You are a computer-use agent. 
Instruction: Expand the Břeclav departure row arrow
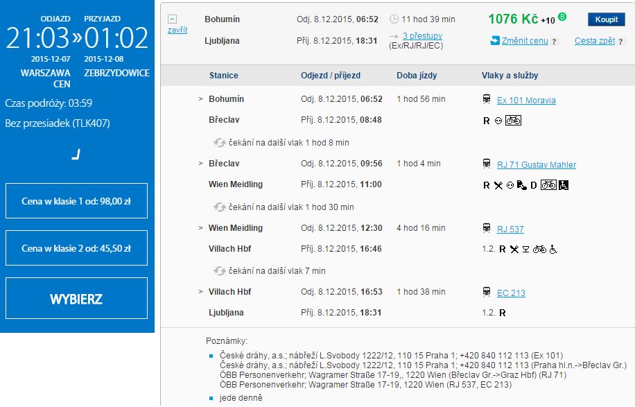point(200,163)
